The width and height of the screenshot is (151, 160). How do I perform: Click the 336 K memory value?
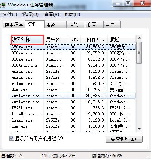coord(99,108)
